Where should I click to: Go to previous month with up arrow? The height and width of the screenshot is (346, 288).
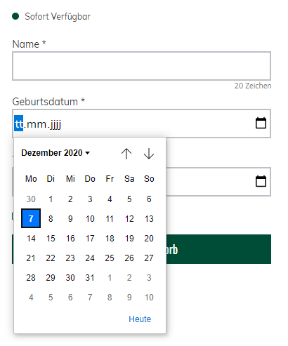pos(126,154)
